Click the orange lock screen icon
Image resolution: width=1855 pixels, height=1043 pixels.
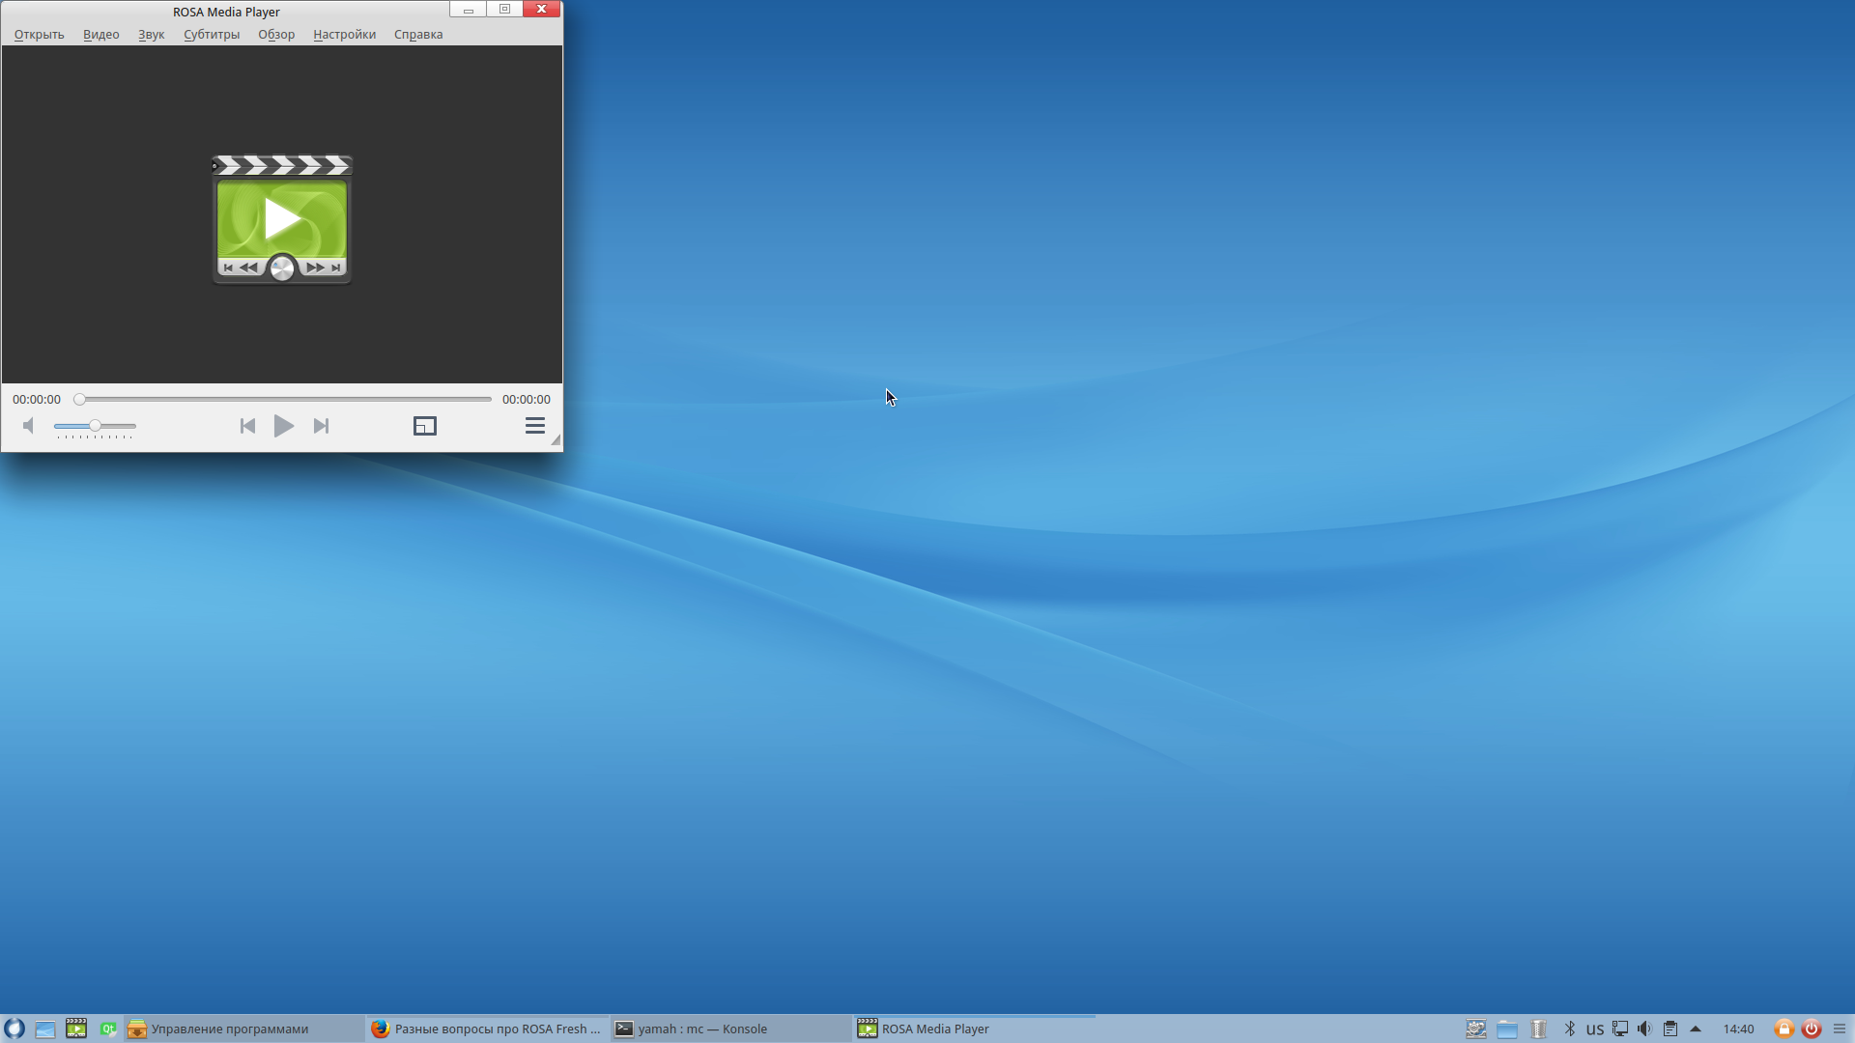click(1784, 1029)
